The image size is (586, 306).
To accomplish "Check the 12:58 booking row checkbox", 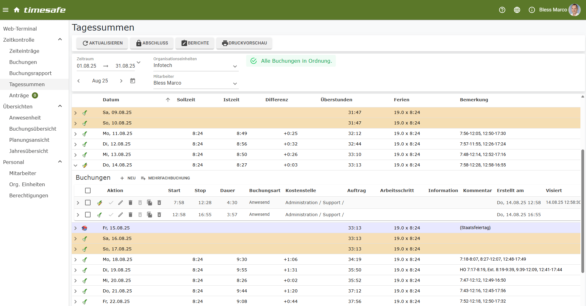I will pos(88,215).
